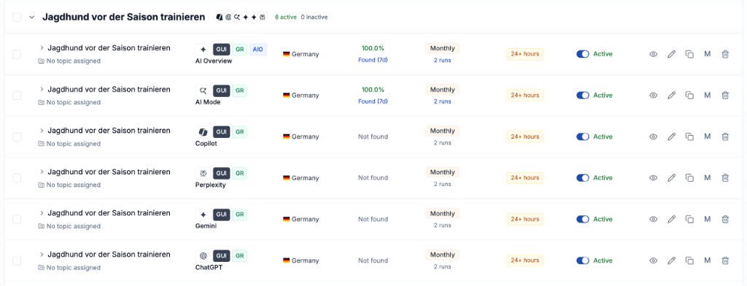This screenshot has width=747, height=286.
Task: Delete the AI Mode prompt
Action: click(725, 96)
